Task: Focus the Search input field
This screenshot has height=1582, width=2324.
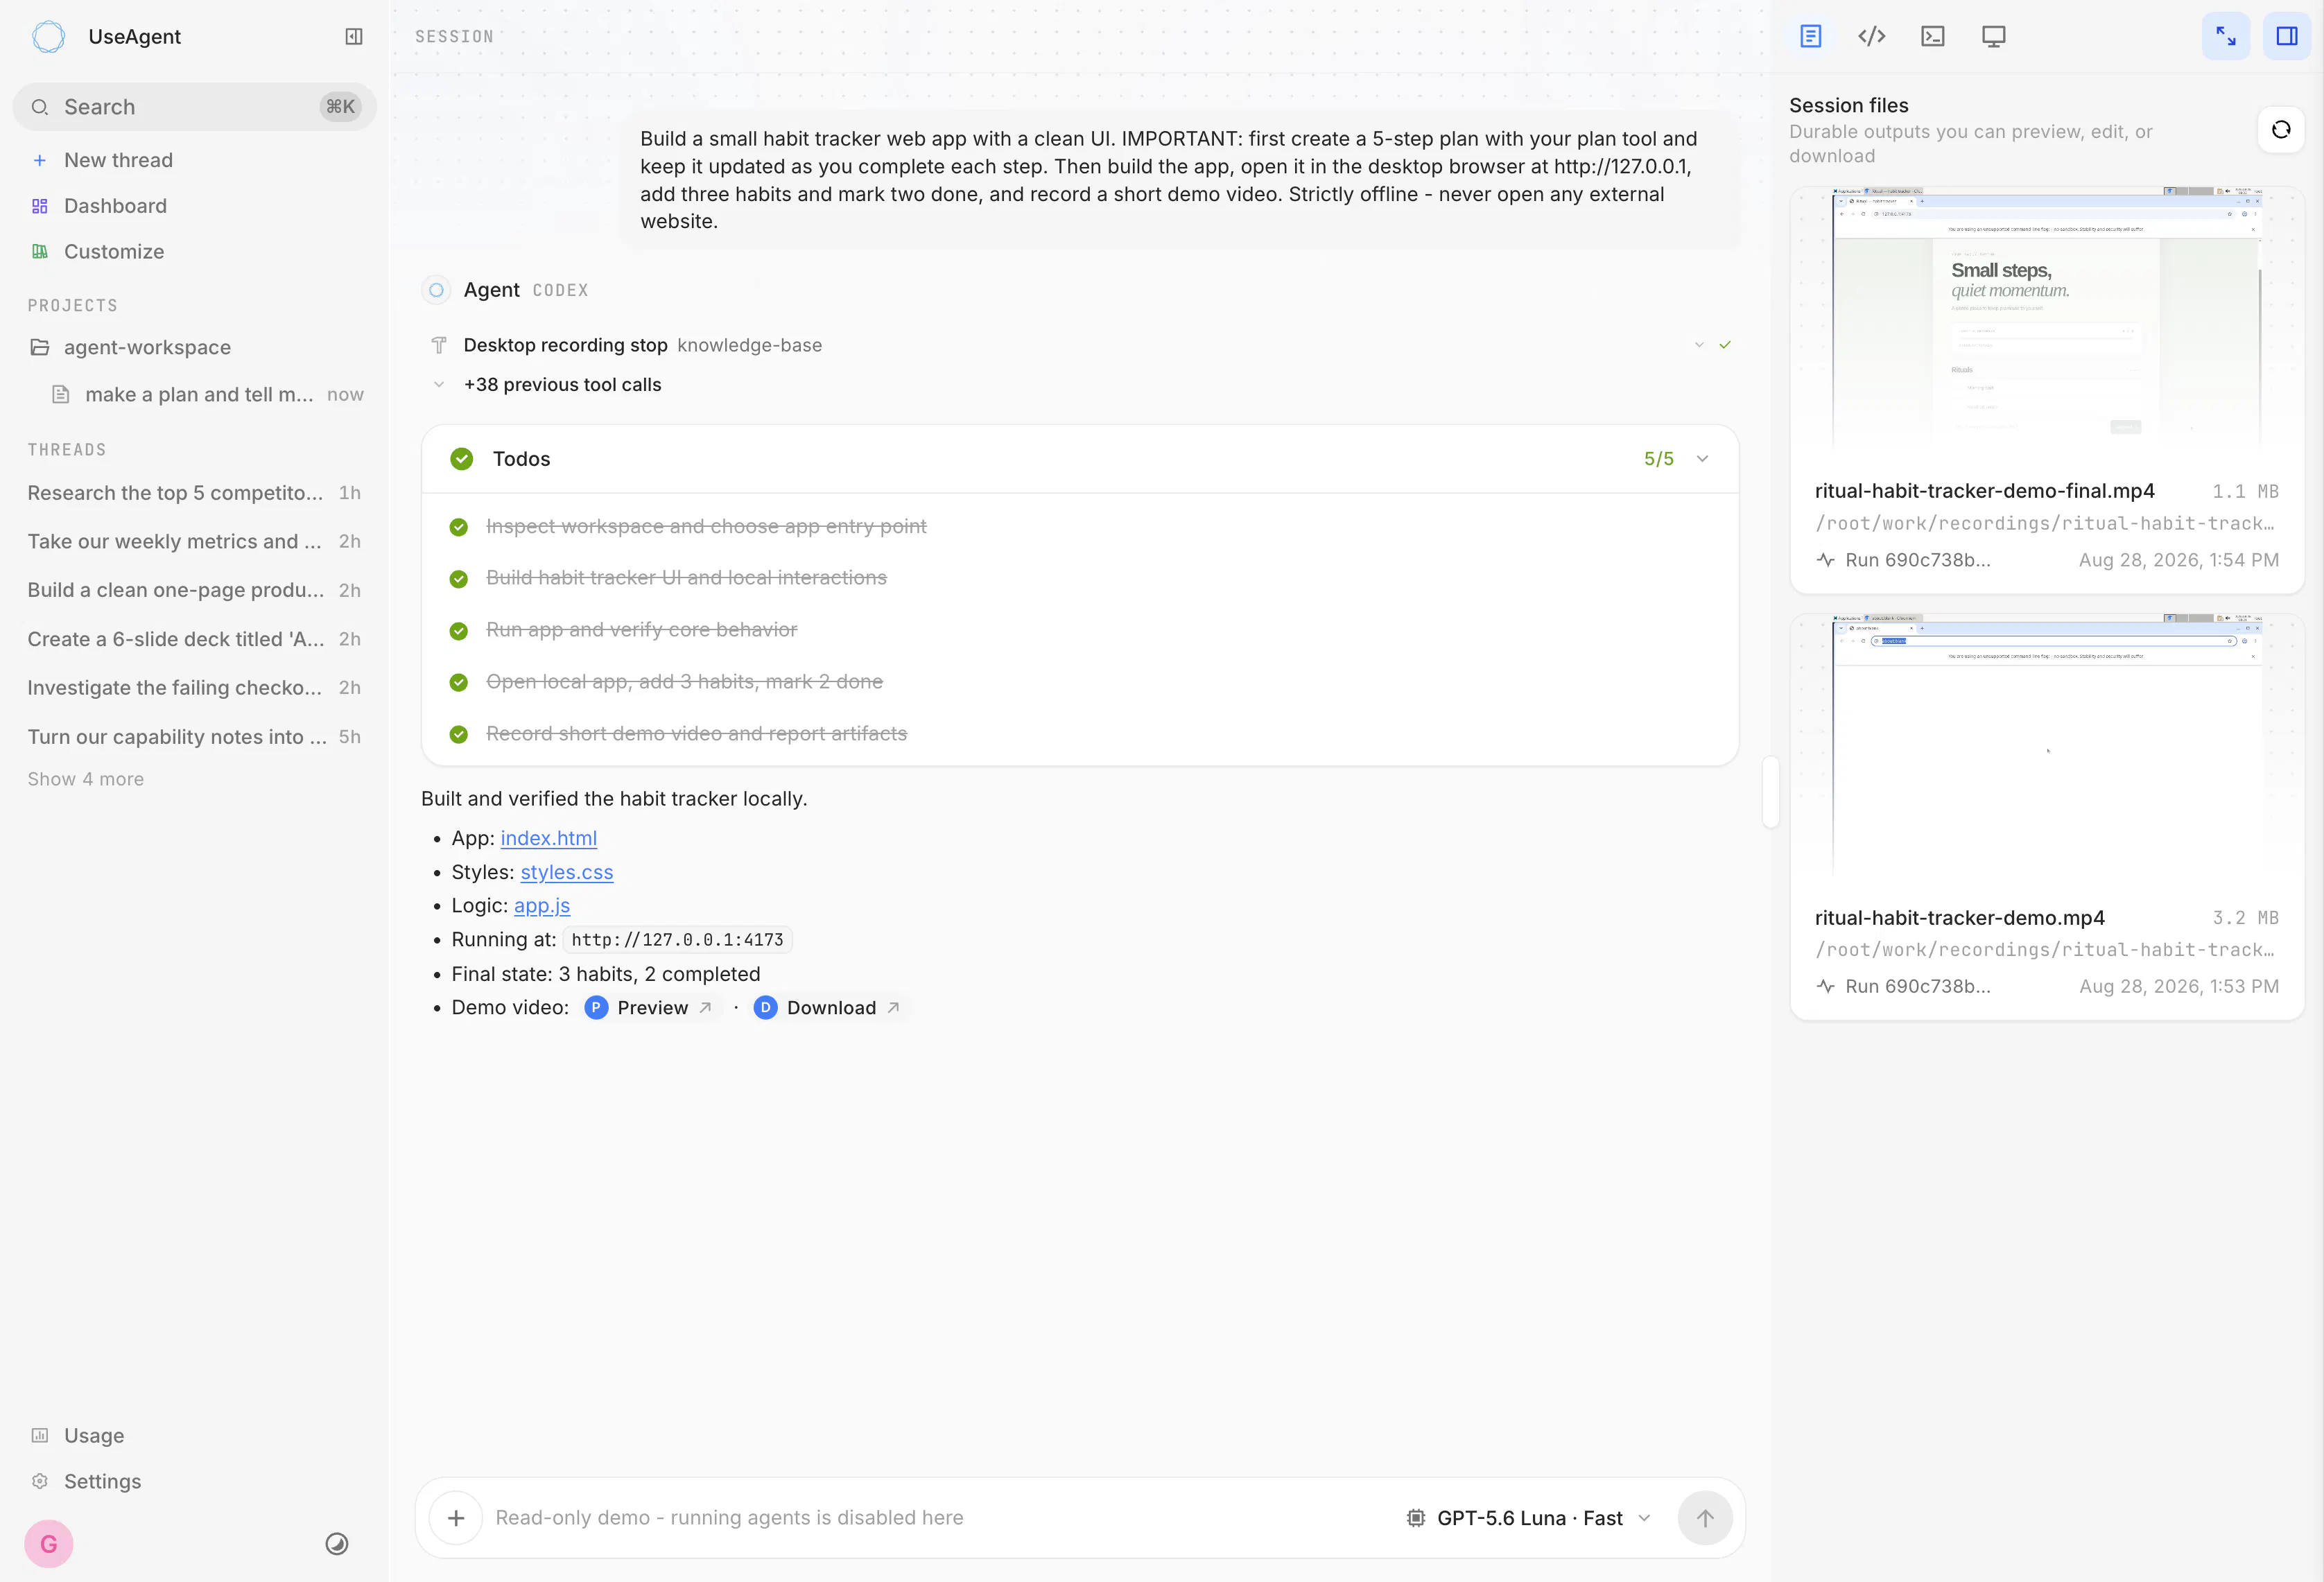Action: (x=194, y=107)
